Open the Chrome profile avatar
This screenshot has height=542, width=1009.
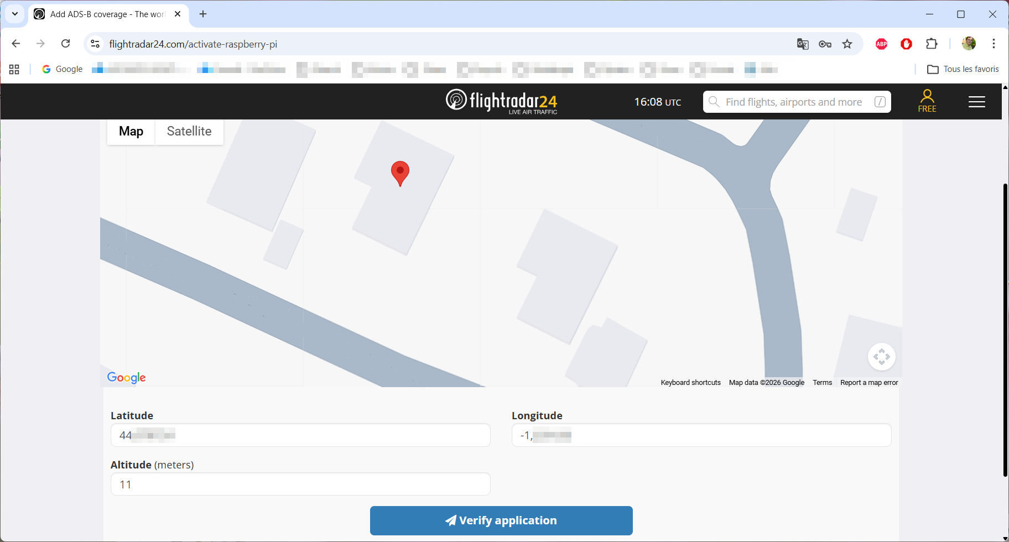pos(969,44)
